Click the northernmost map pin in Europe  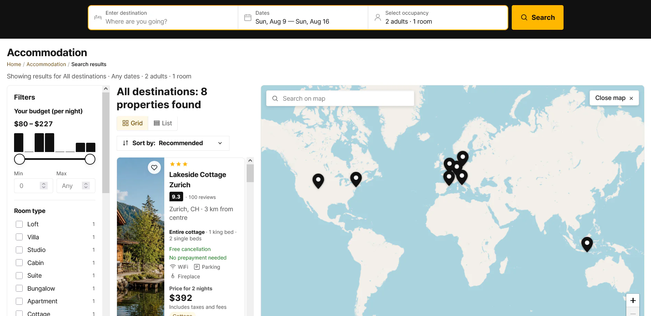[463, 158]
